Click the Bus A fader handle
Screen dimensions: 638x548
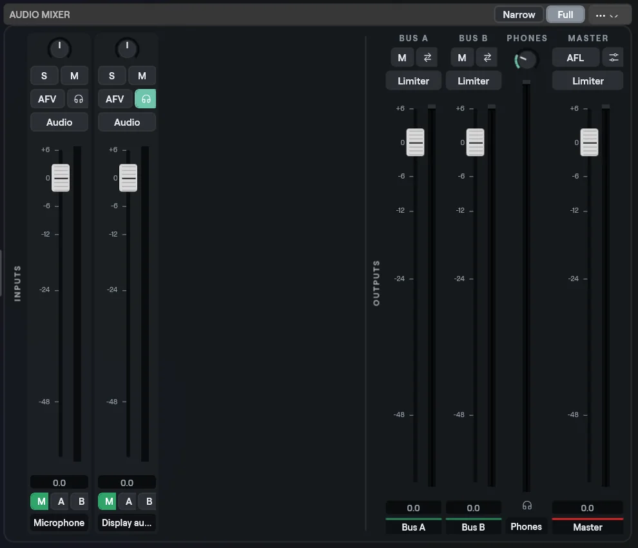pyautogui.click(x=416, y=142)
